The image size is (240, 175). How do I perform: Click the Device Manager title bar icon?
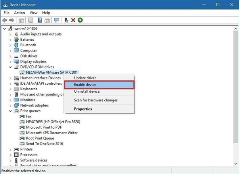pyautogui.click(x=6, y=5)
